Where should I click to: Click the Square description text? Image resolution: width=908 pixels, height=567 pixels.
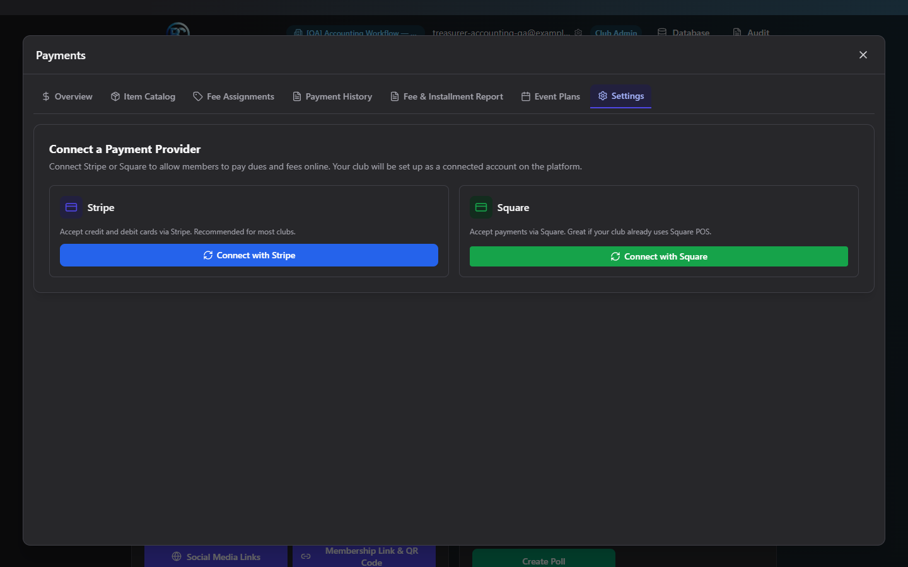(x=590, y=232)
